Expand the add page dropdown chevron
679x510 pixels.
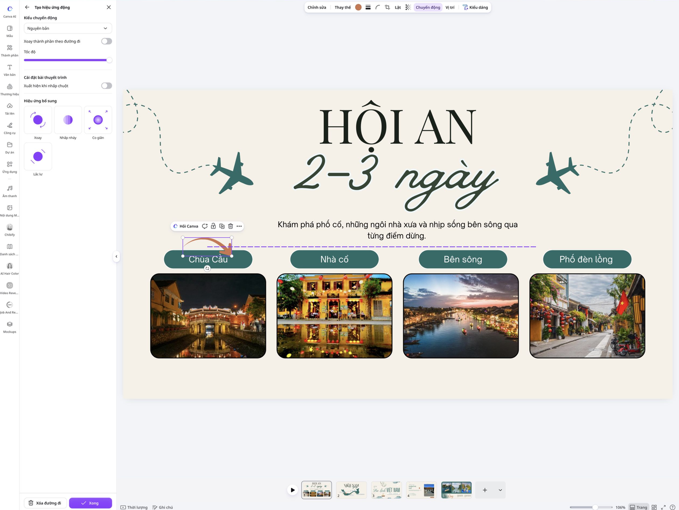point(500,490)
